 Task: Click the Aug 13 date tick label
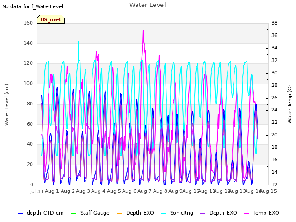click(x=237, y=191)
